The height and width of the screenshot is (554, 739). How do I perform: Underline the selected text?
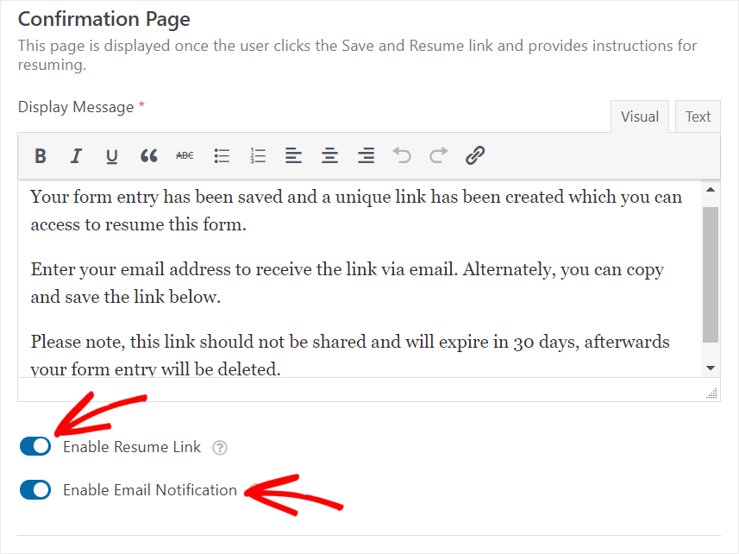(112, 155)
